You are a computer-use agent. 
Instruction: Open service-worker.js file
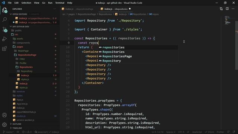pos(26,120)
